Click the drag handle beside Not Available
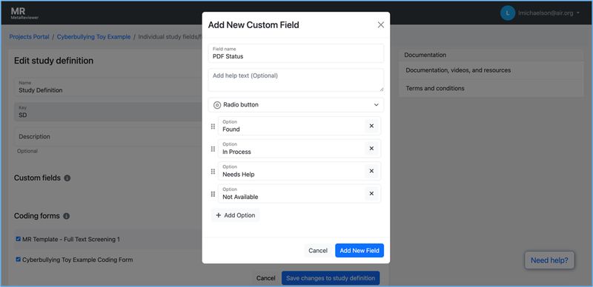The width and height of the screenshot is (593, 287). pos(213,194)
